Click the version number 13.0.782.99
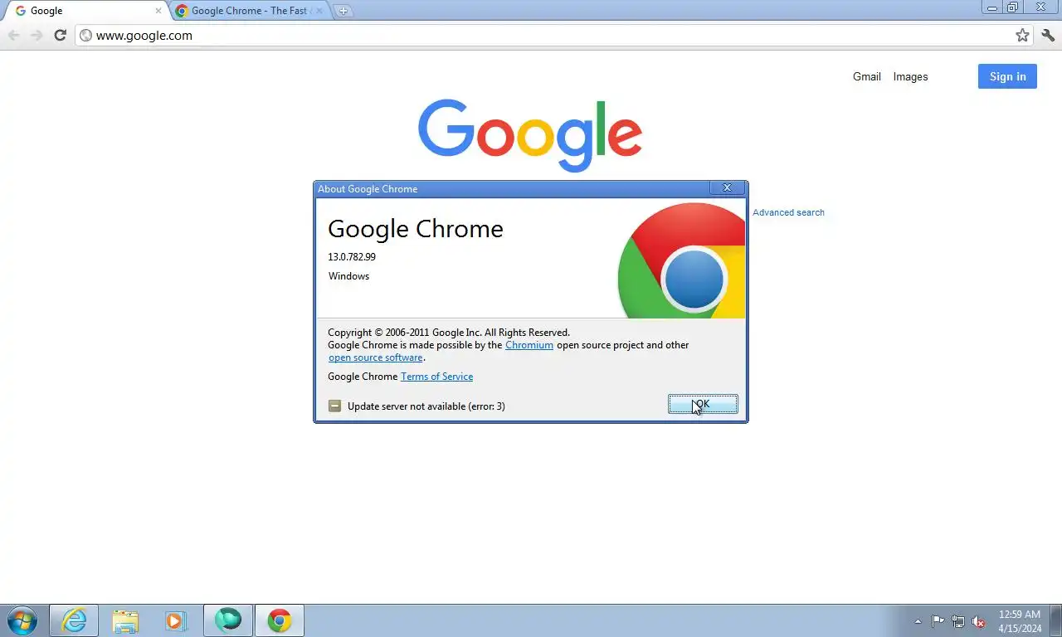The image size is (1062, 637). coord(352,257)
